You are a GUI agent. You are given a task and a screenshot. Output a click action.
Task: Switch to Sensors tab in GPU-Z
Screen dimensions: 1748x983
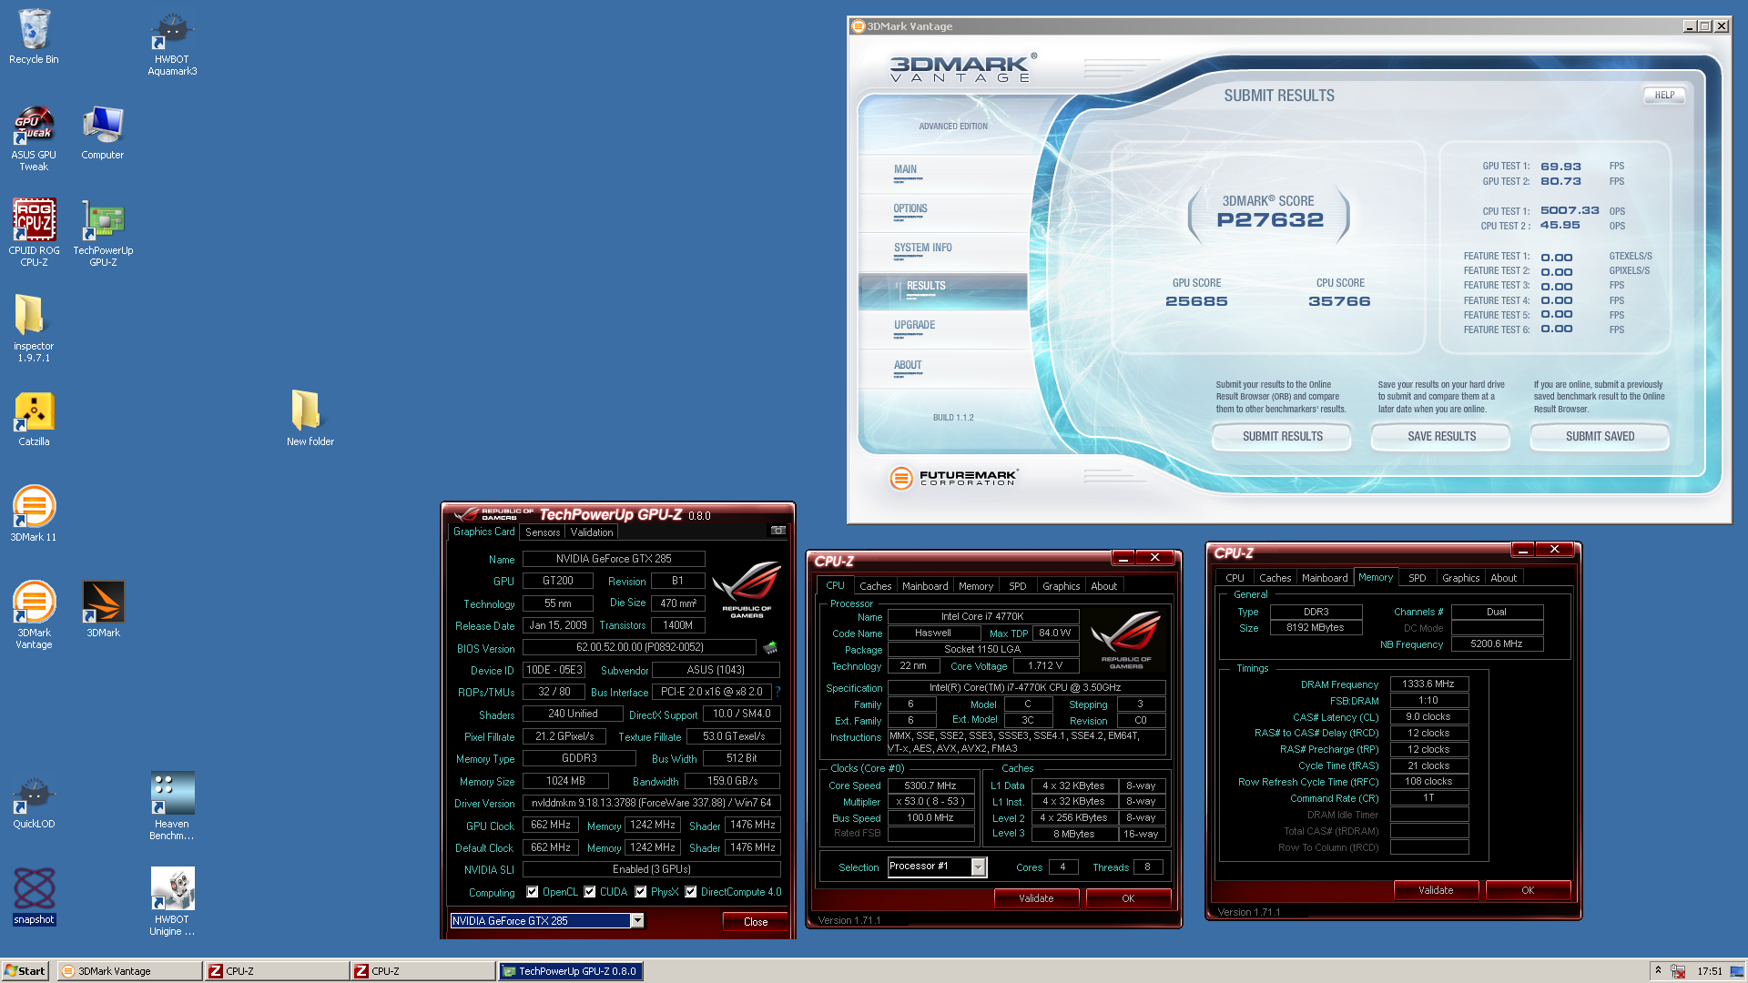(543, 532)
